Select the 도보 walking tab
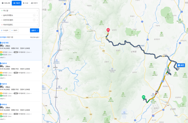 coord(26,3)
